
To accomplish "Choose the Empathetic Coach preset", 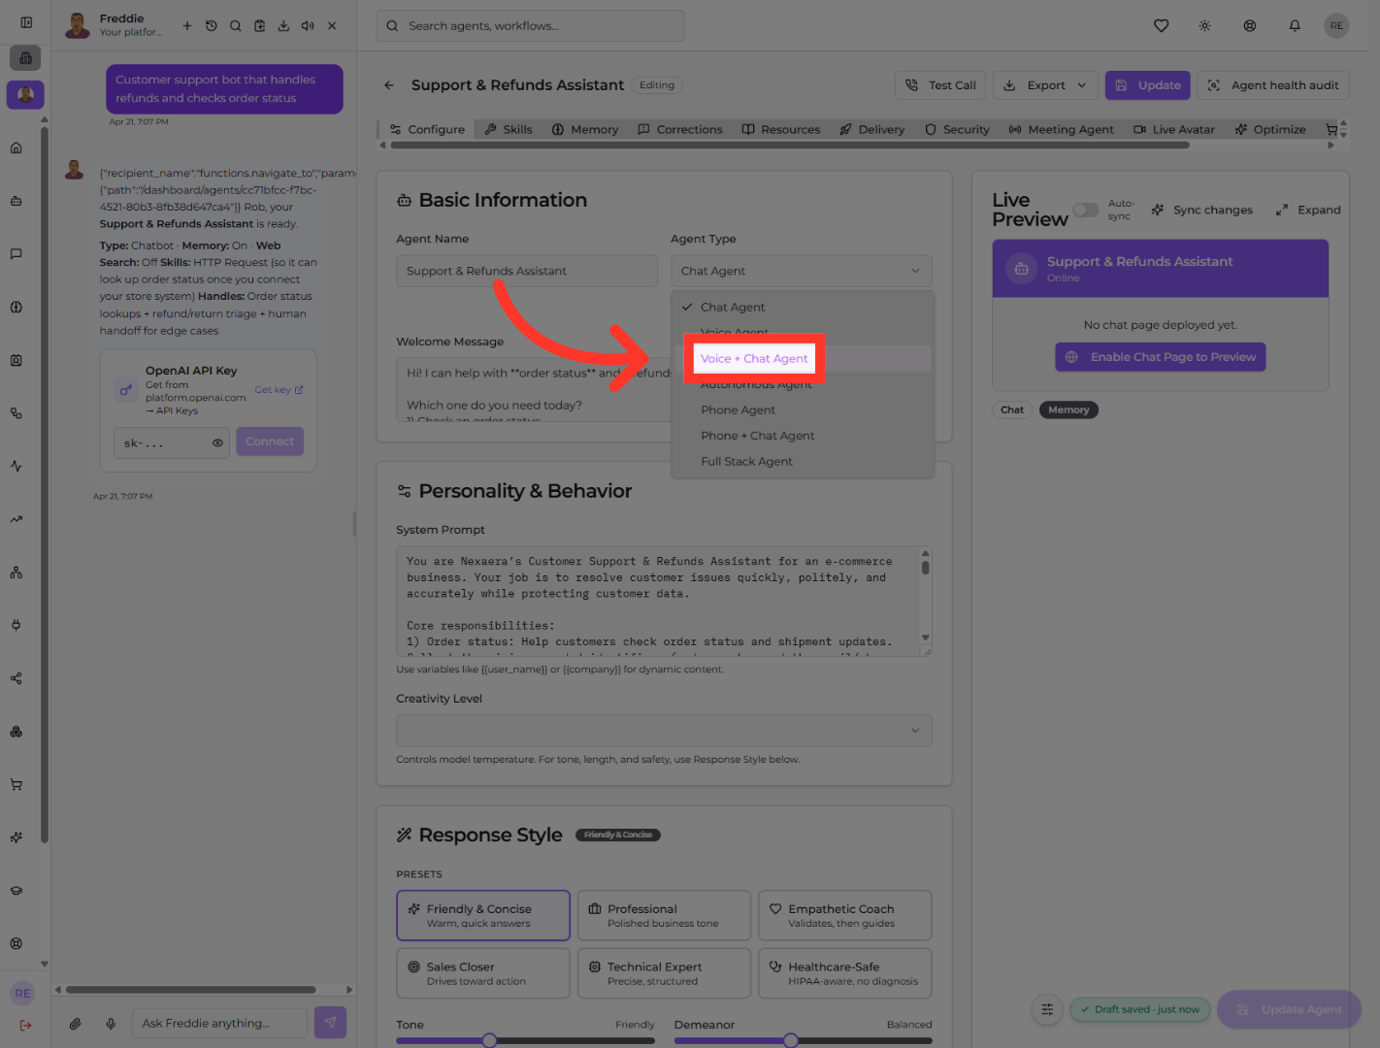I will pyautogui.click(x=845, y=915).
